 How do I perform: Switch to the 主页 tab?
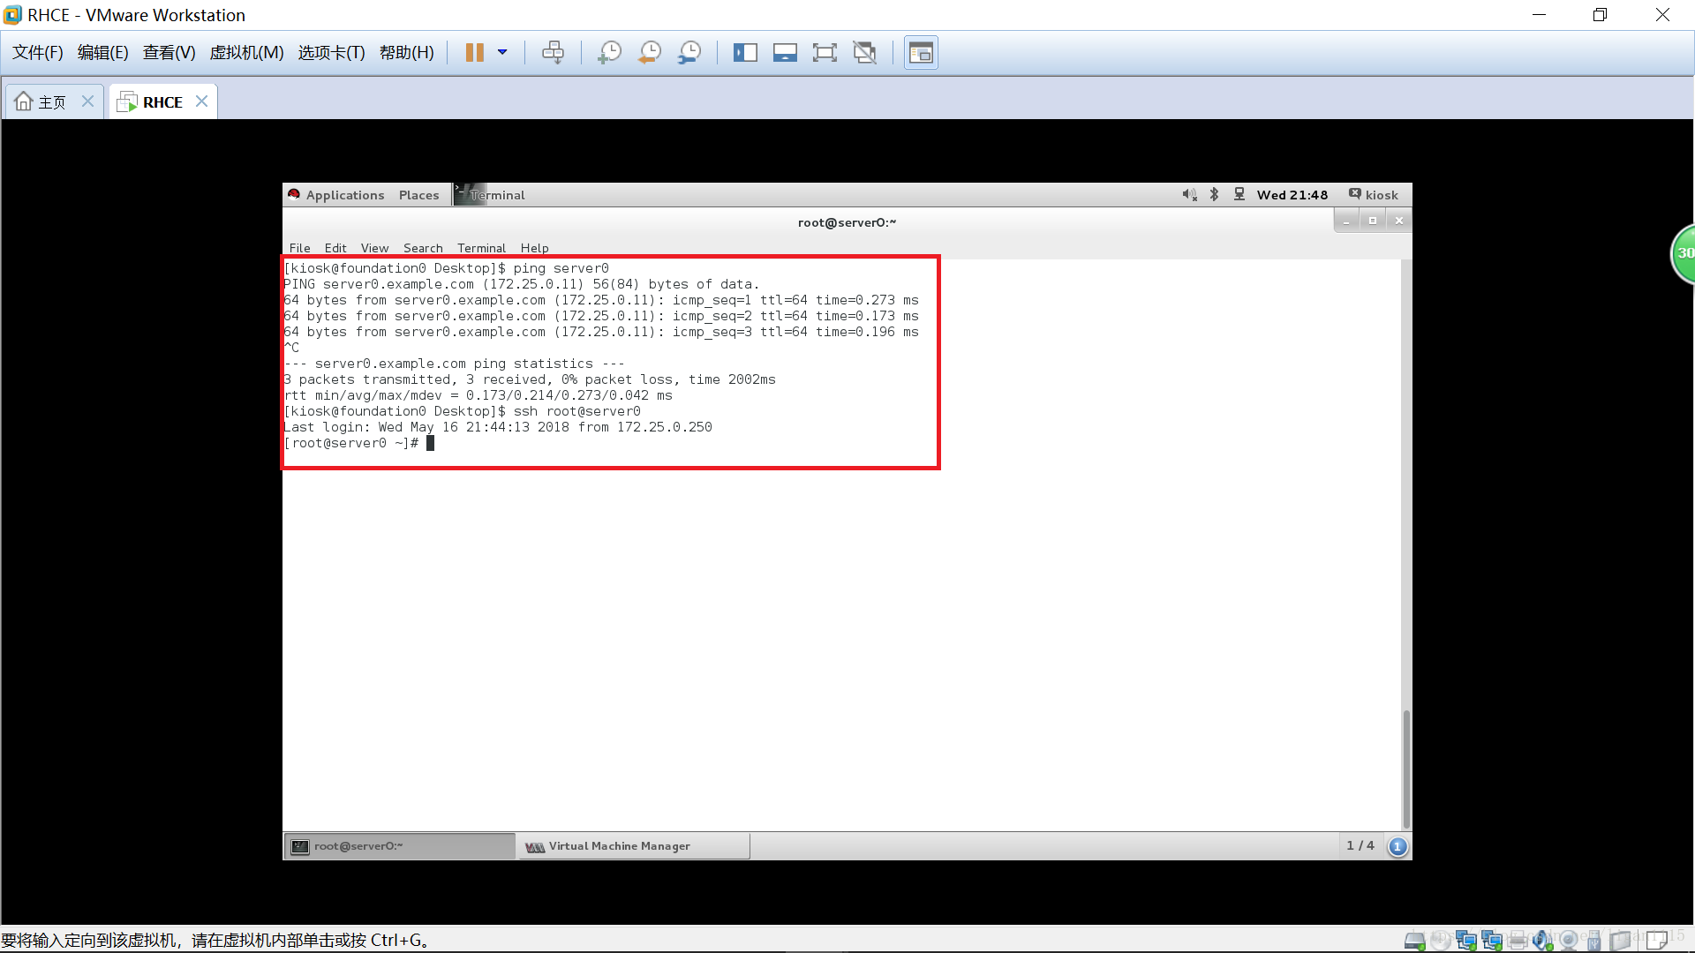coord(42,102)
